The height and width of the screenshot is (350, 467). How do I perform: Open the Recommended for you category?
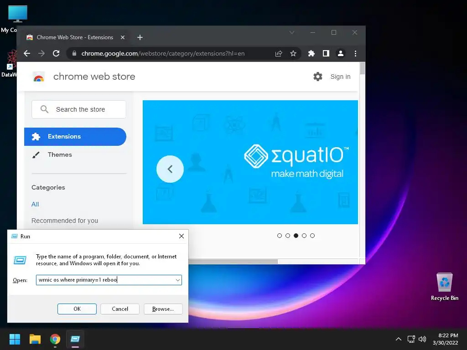65,221
